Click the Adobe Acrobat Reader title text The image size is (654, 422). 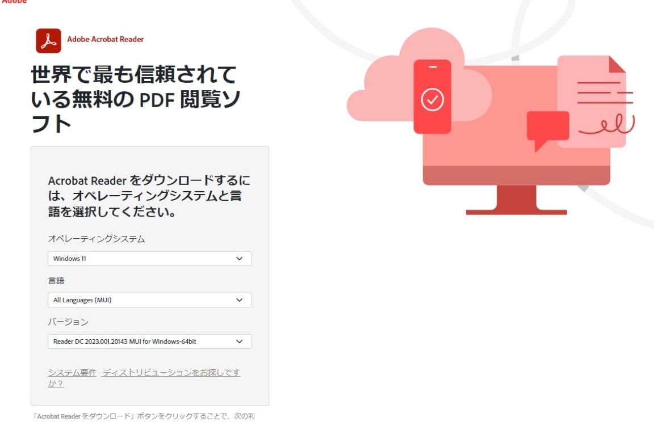click(106, 40)
